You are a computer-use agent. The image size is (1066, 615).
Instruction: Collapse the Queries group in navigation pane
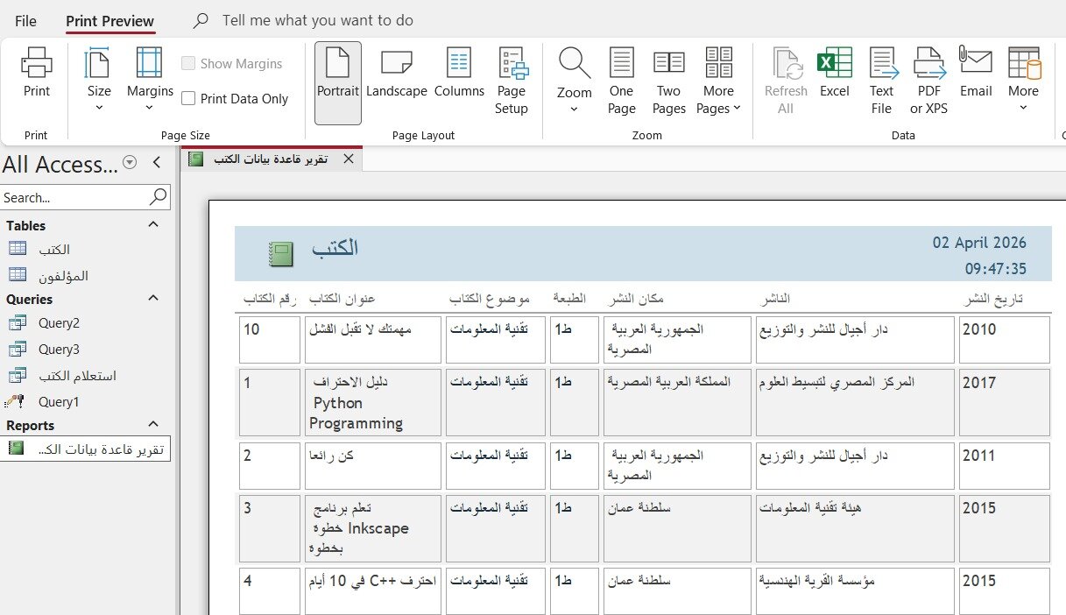[153, 299]
